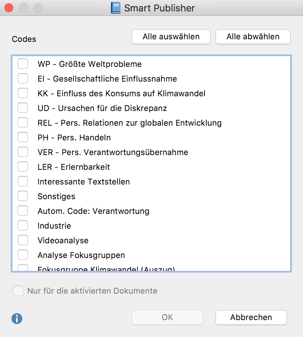Click the 'Sonstiges' label

pyautogui.click(x=56, y=197)
